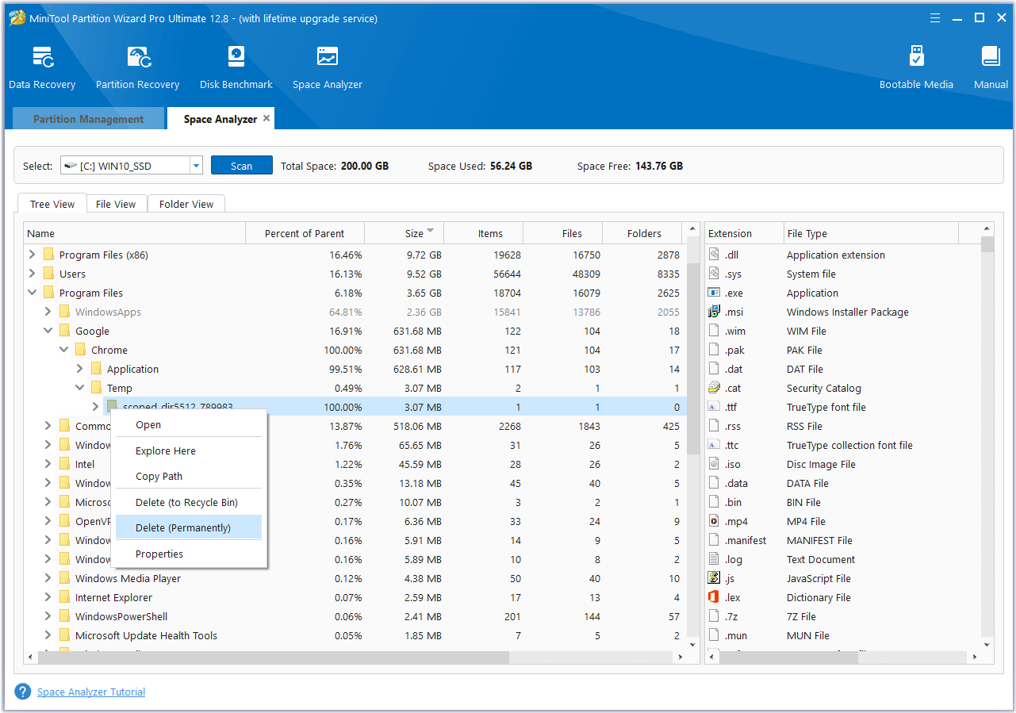
Task: Sort by the Size column header
Action: (x=404, y=233)
